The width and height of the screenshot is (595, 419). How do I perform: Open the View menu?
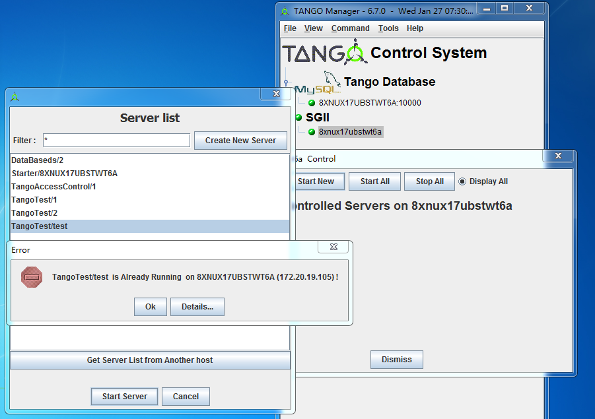[x=314, y=28]
